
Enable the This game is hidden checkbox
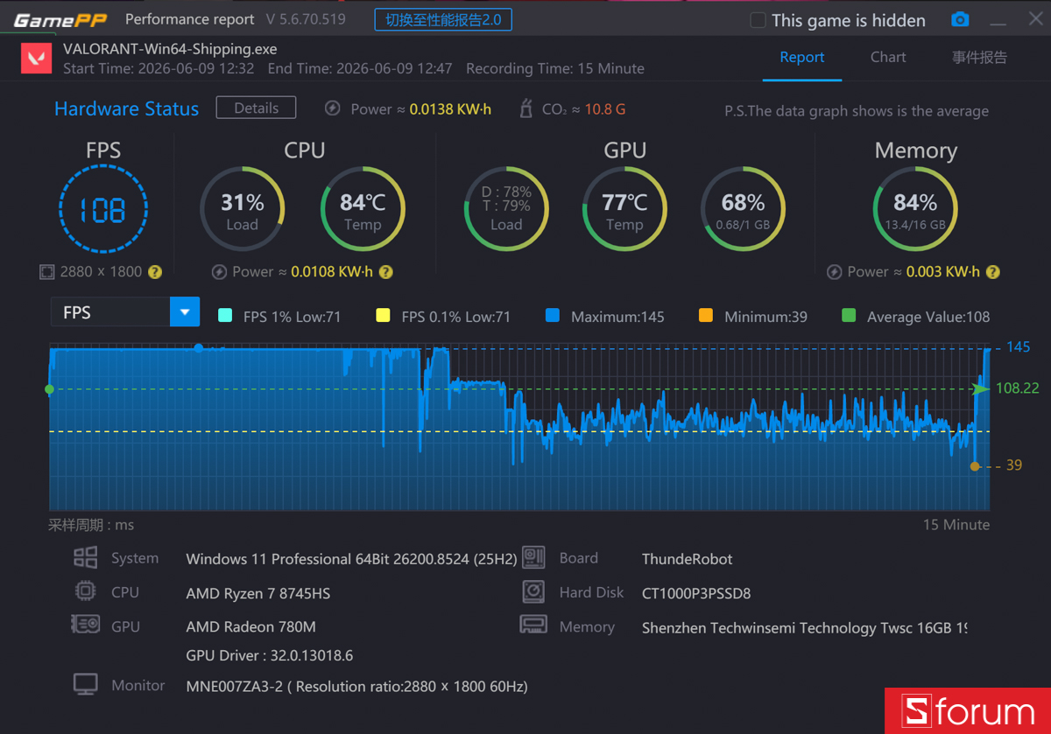[x=758, y=20]
